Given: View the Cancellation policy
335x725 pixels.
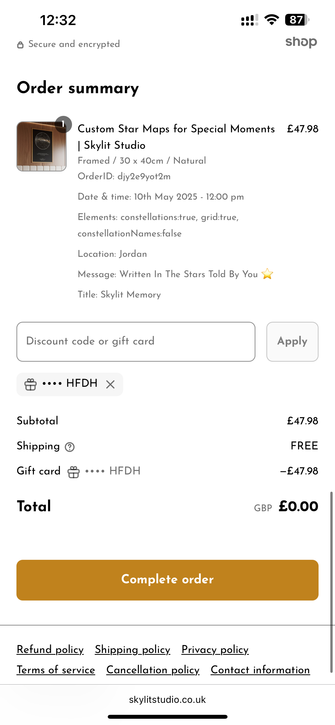Looking at the screenshot, I should 153,670.
